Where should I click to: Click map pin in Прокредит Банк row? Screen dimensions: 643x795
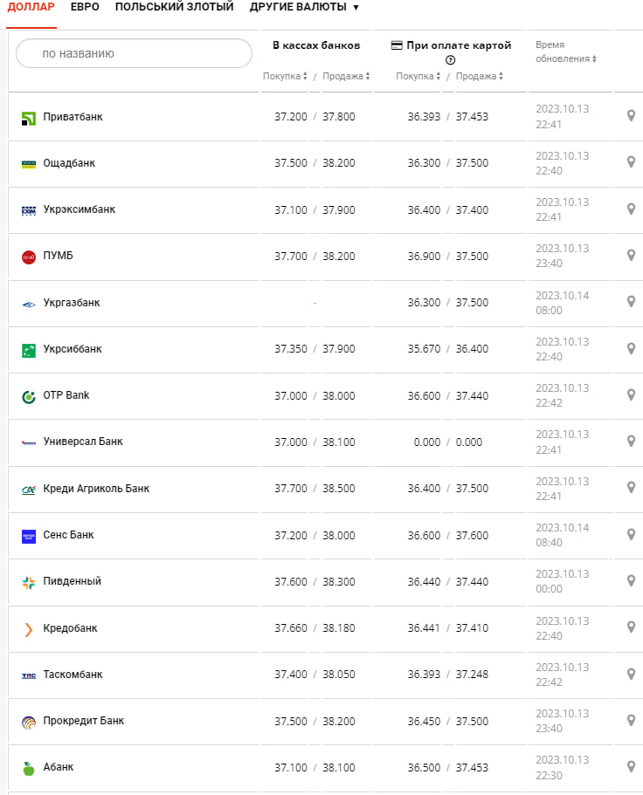(x=631, y=721)
